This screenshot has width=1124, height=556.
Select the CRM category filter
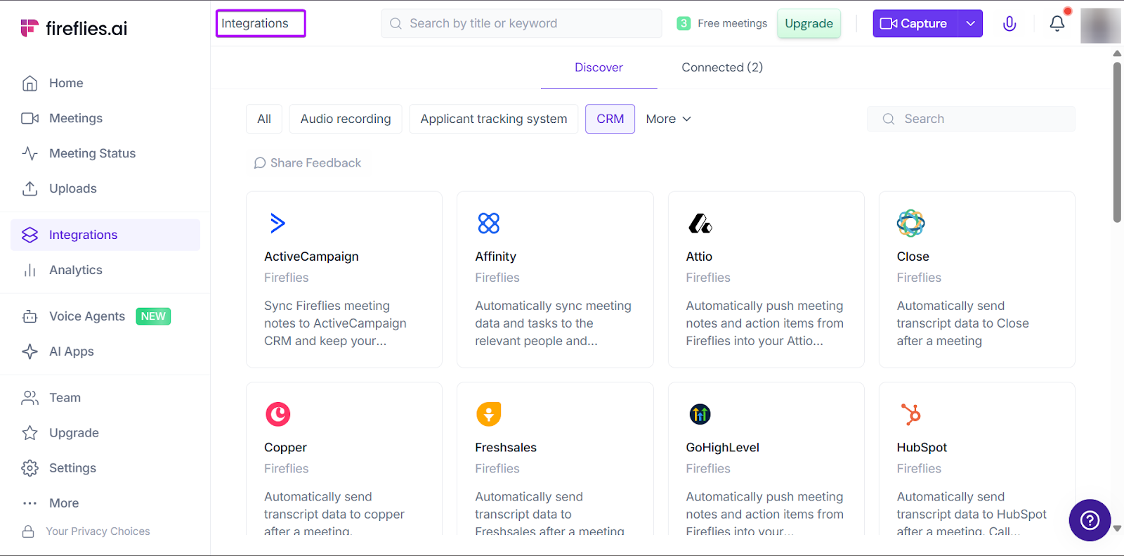coord(610,119)
